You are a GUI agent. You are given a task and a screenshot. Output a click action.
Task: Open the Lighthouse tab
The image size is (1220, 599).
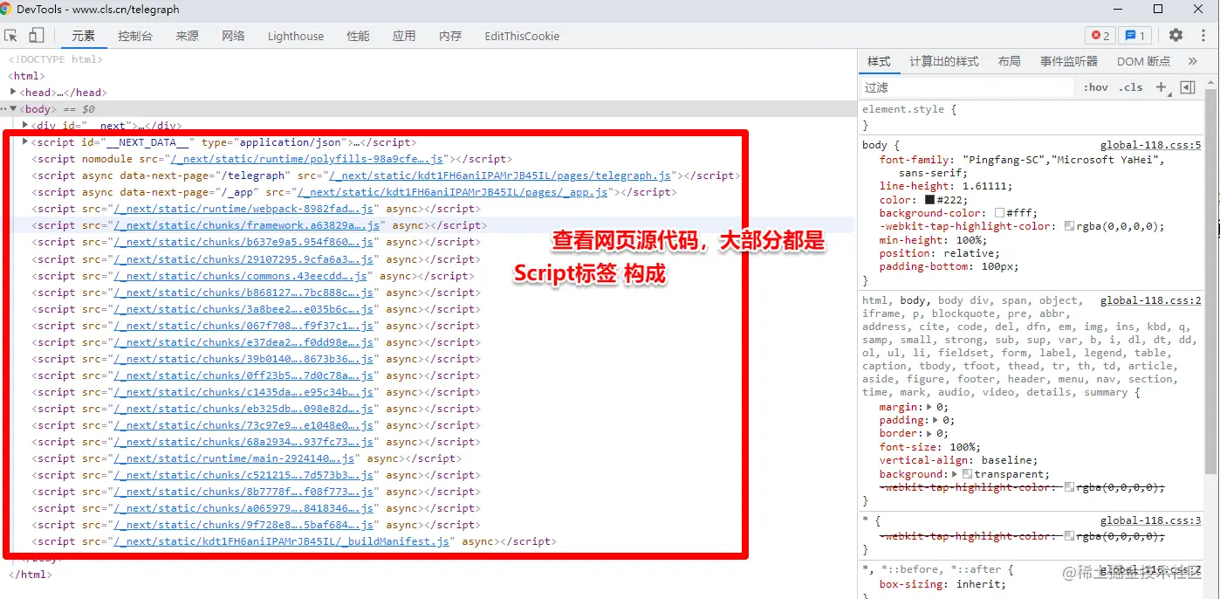tap(296, 36)
